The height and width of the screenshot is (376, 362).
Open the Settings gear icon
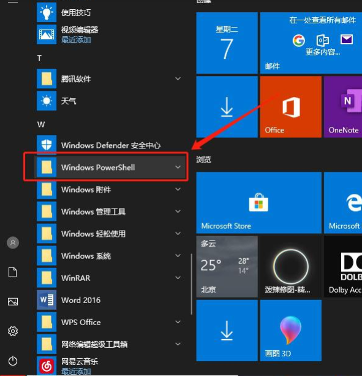pyautogui.click(x=13, y=331)
